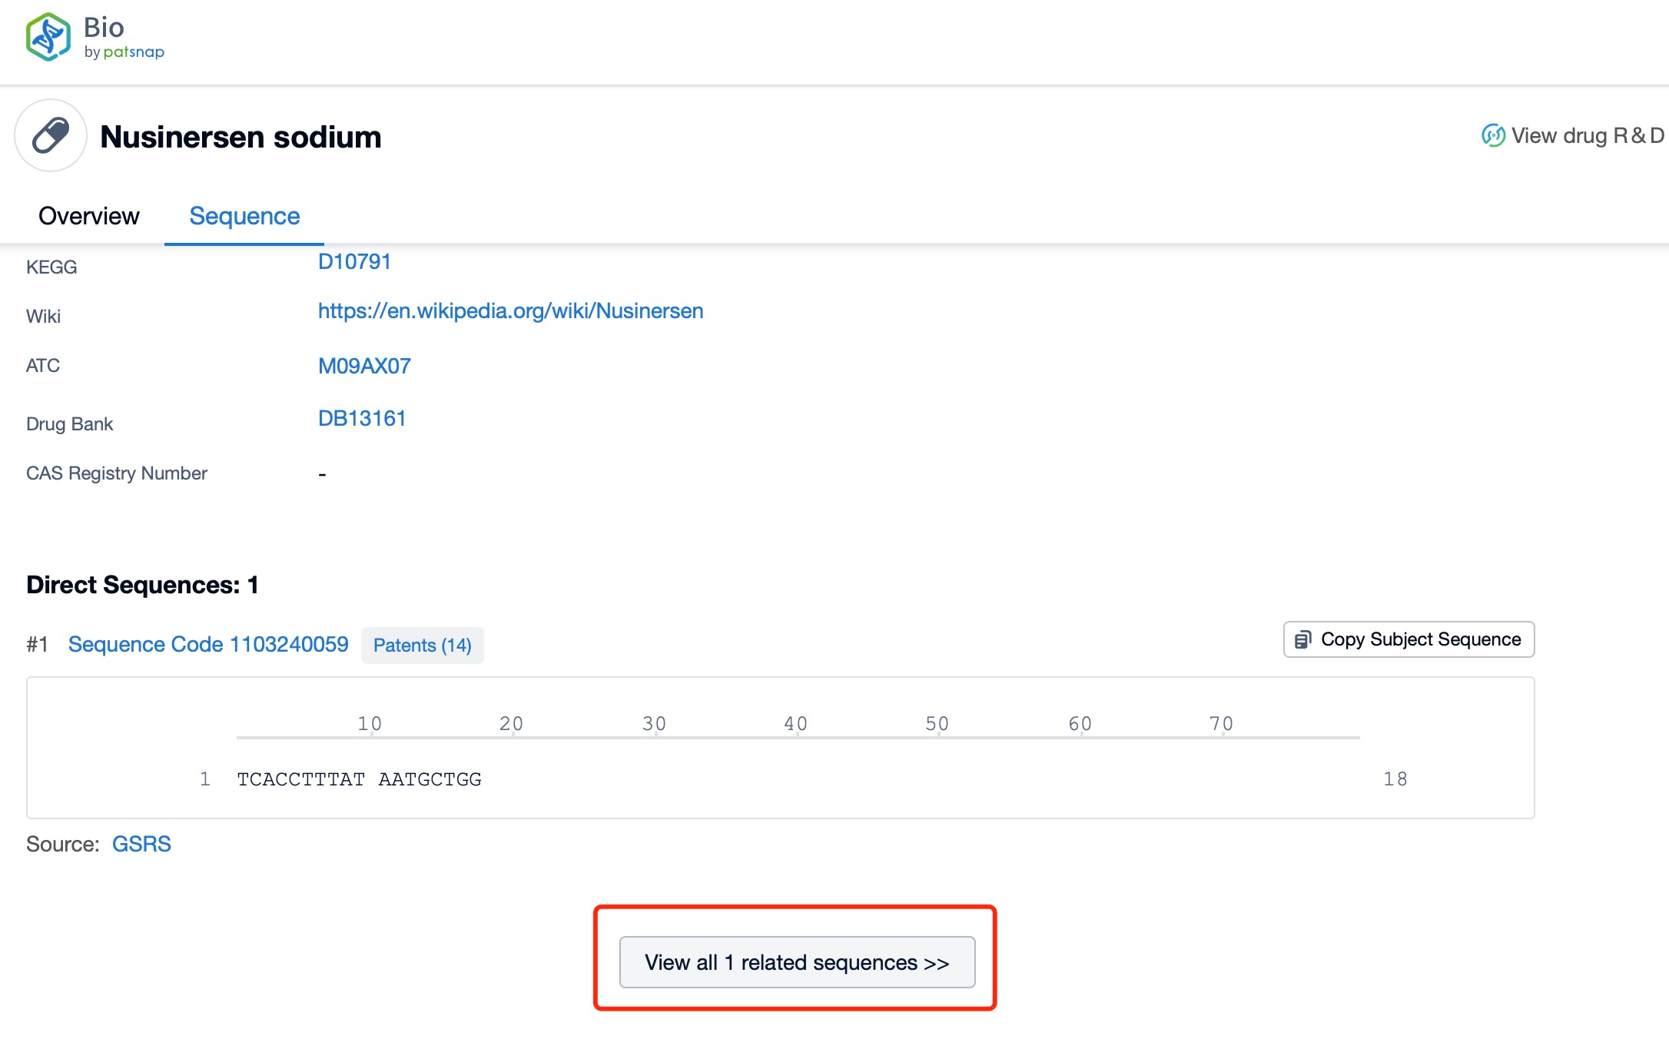Viewport: 1669px width, 1059px height.
Task: Select the Sequence tab
Action: click(x=244, y=216)
